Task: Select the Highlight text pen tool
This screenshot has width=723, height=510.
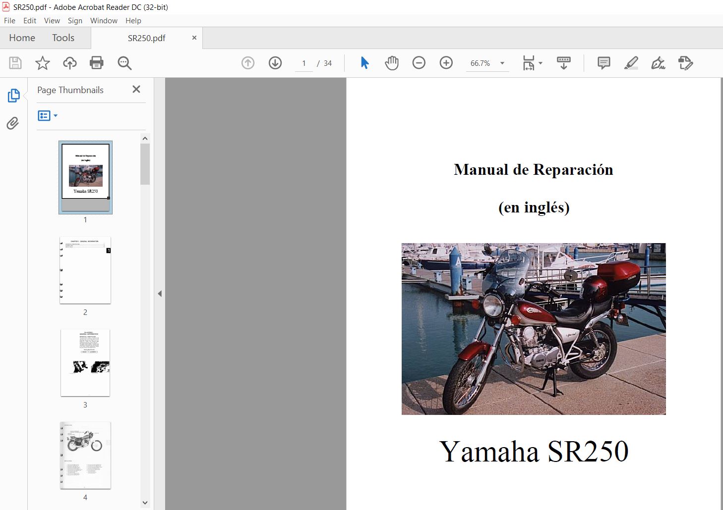Action: click(631, 63)
